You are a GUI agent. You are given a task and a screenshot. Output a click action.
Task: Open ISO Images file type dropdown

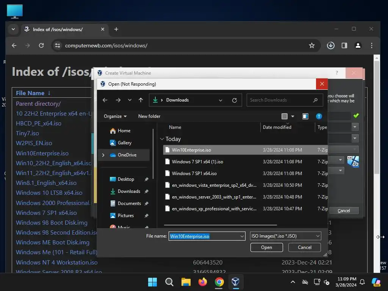point(286,236)
